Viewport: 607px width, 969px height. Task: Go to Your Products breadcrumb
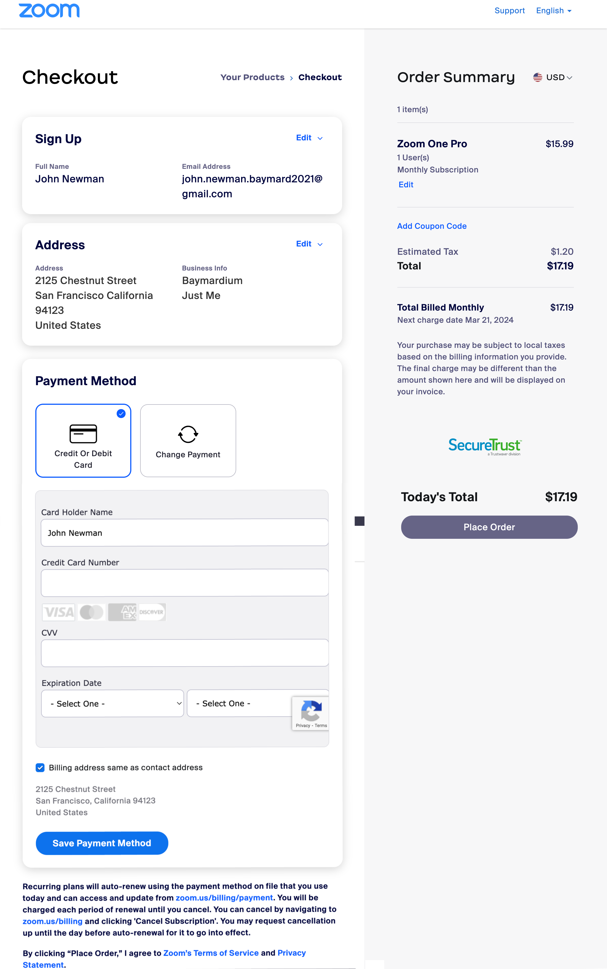click(x=252, y=77)
